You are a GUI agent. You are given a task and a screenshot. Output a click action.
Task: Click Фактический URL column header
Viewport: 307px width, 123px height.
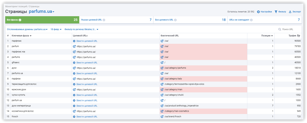click(170, 36)
